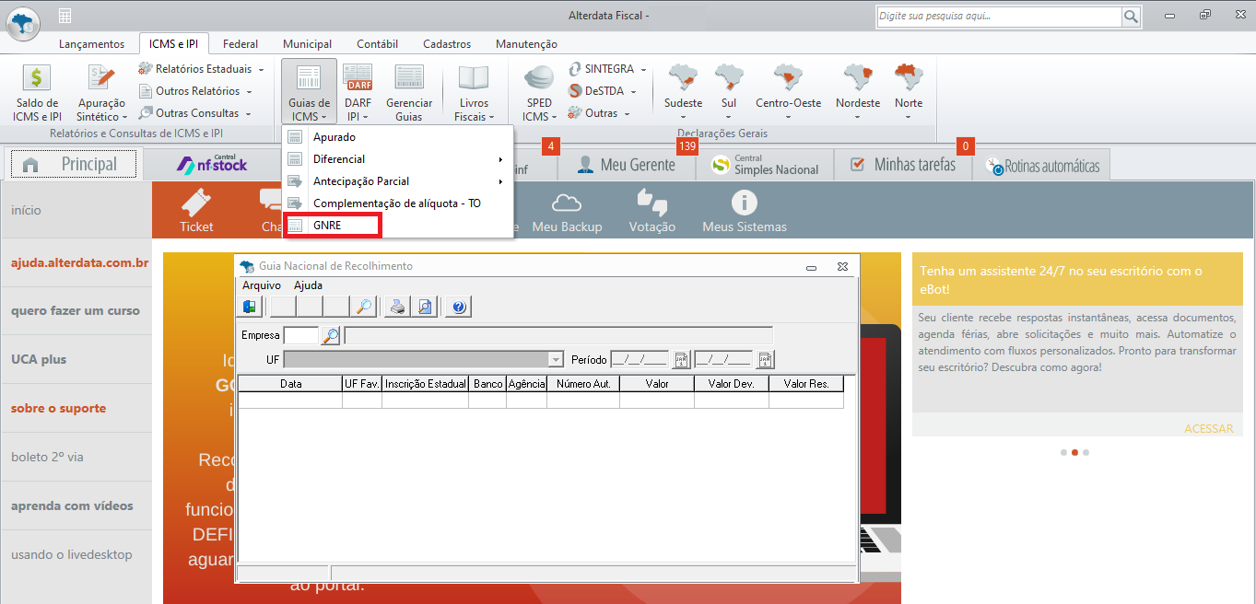The width and height of the screenshot is (1256, 604).
Task: Open the nfstock tab
Action: (212, 165)
